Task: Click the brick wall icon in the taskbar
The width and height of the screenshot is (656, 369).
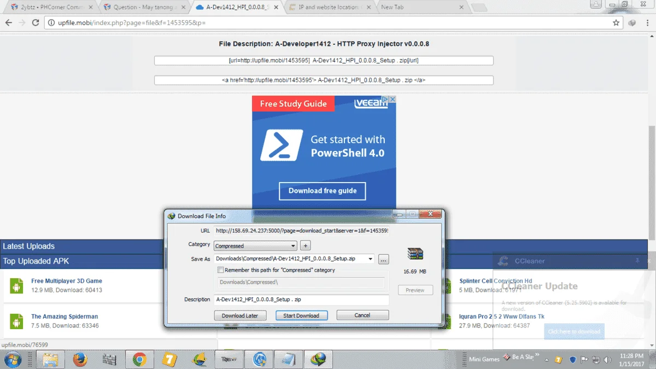Action: coord(109,360)
